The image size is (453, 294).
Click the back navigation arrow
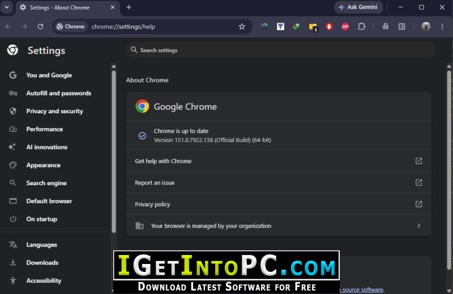(x=8, y=27)
